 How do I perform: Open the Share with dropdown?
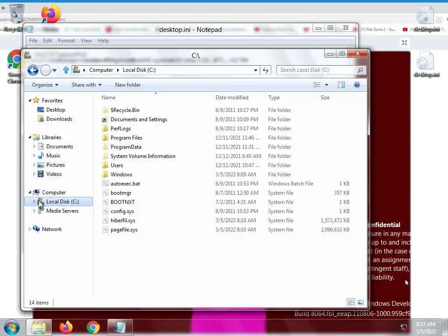point(87,85)
